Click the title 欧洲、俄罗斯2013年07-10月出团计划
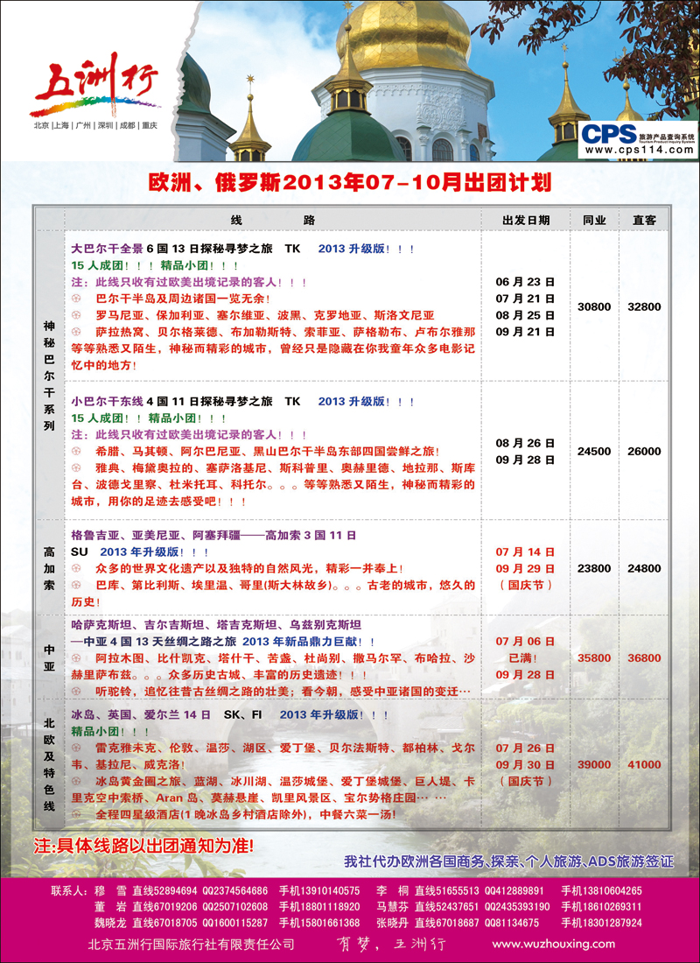700x963 pixels. click(x=350, y=182)
